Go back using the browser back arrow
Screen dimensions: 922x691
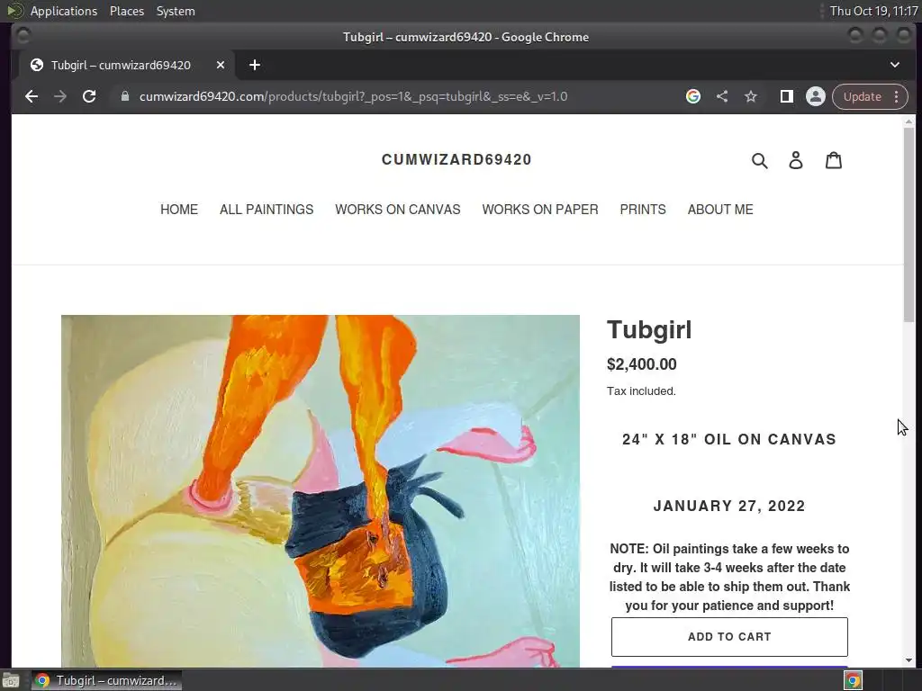point(32,96)
